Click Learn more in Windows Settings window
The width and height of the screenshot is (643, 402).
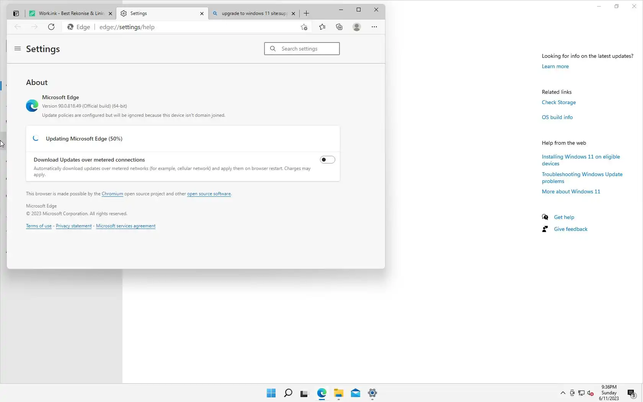(555, 66)
